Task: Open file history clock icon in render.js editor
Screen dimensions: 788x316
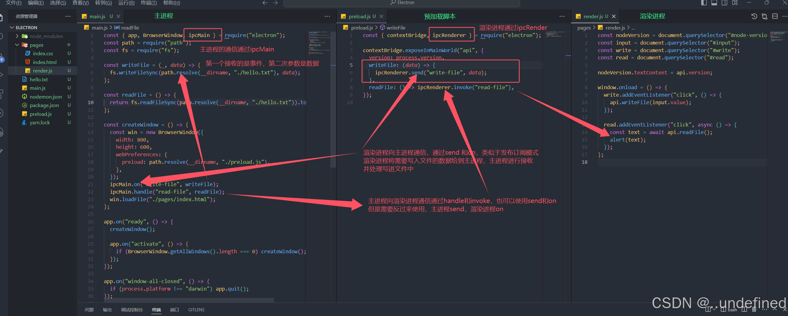Action: click(x=754, y=16)
